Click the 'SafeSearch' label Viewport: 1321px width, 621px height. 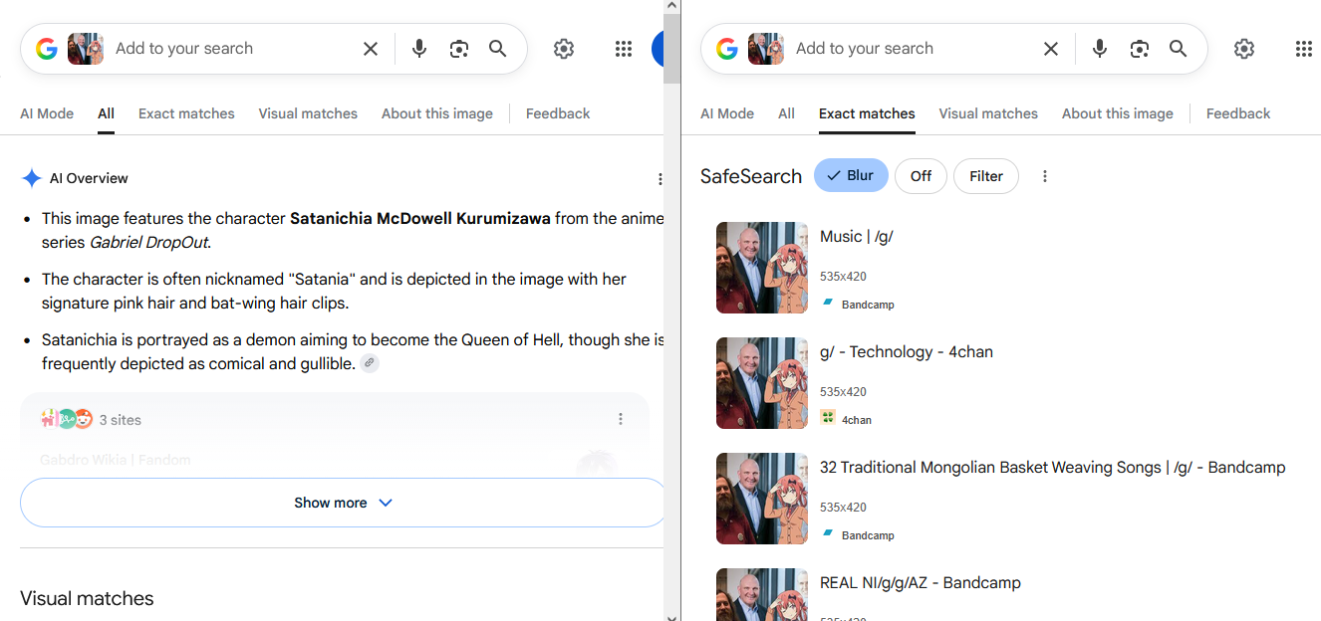[751, 176]
